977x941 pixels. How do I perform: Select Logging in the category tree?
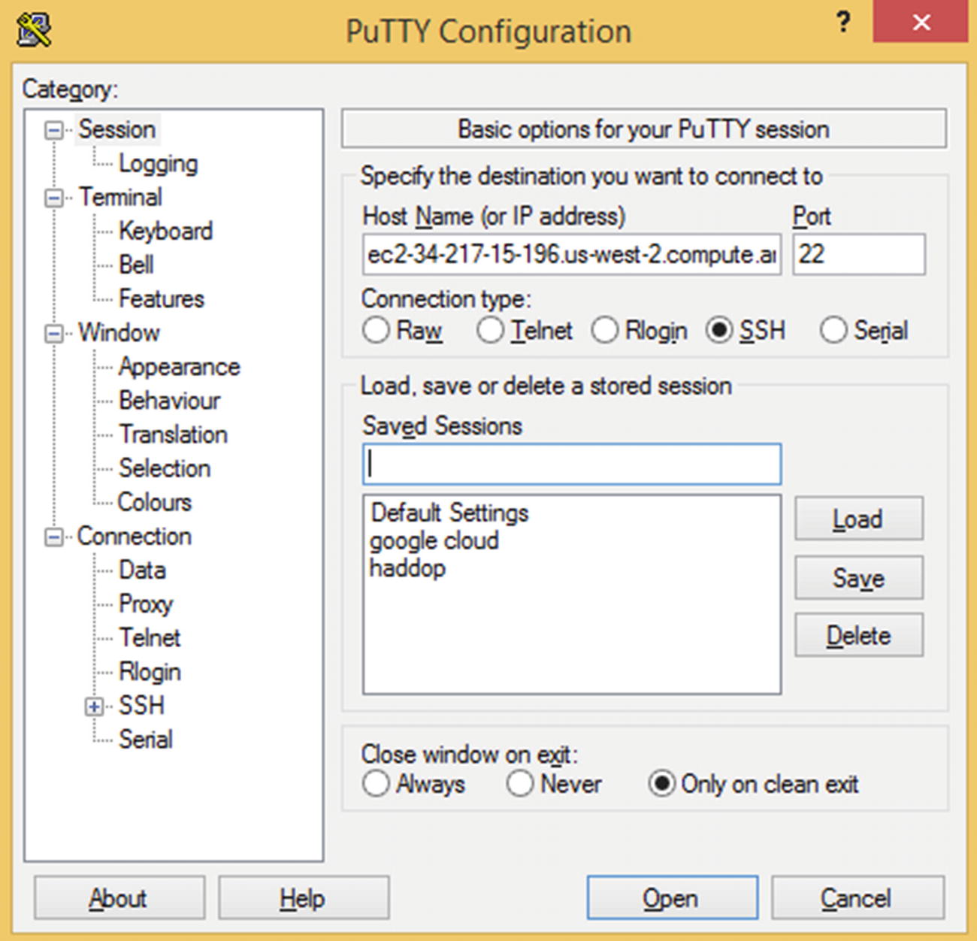[158, 163]
